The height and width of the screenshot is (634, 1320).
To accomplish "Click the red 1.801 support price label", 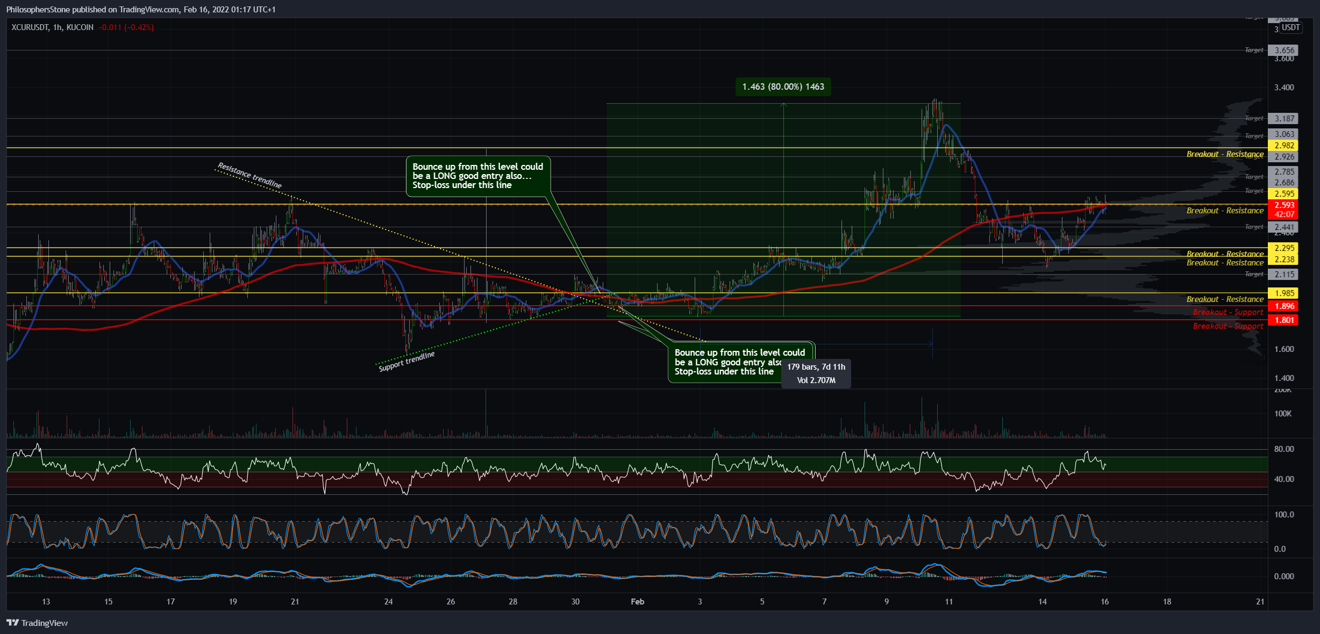I will pos(1283,320).
